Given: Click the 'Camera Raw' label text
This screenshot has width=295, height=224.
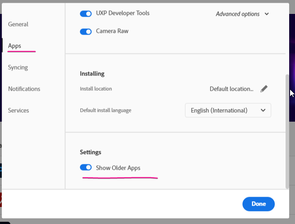Looking at the screenshot, I should (112, 31).
